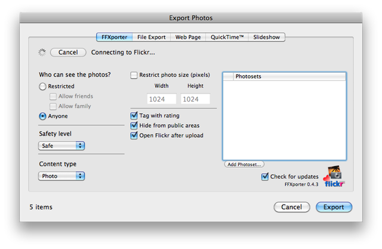Go to the Slideshow tab

tap(267, 37)
